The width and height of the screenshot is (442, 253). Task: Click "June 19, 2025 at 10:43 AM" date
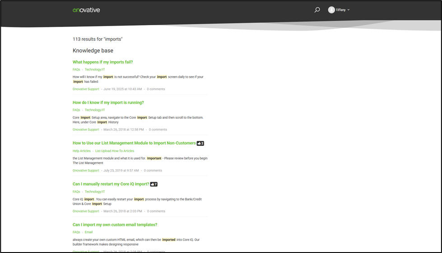point(123,89)
